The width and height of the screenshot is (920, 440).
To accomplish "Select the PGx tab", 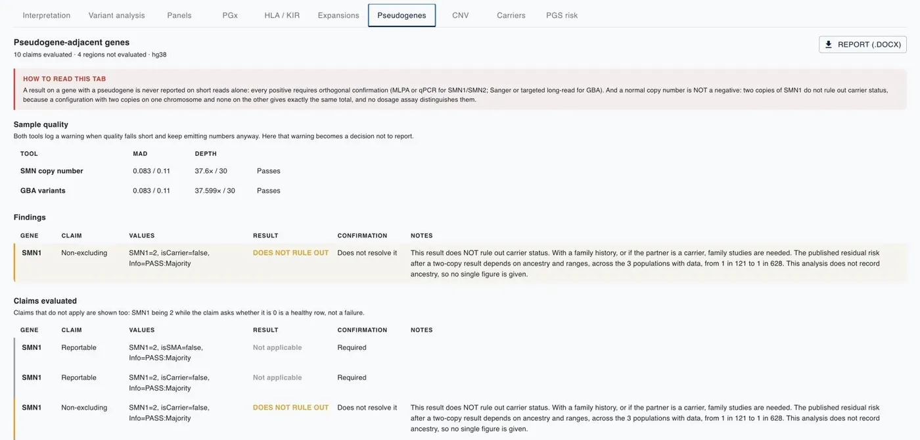I will point(230,15).
